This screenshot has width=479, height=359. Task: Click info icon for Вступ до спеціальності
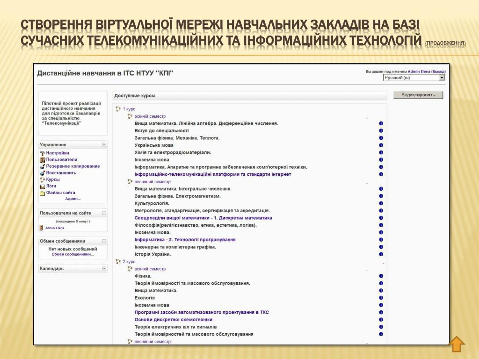(x=381, y=131)
